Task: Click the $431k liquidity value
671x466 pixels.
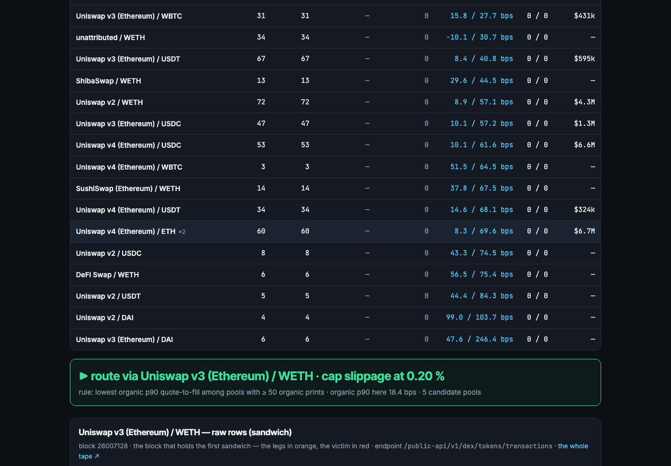Action: (584, 16)
